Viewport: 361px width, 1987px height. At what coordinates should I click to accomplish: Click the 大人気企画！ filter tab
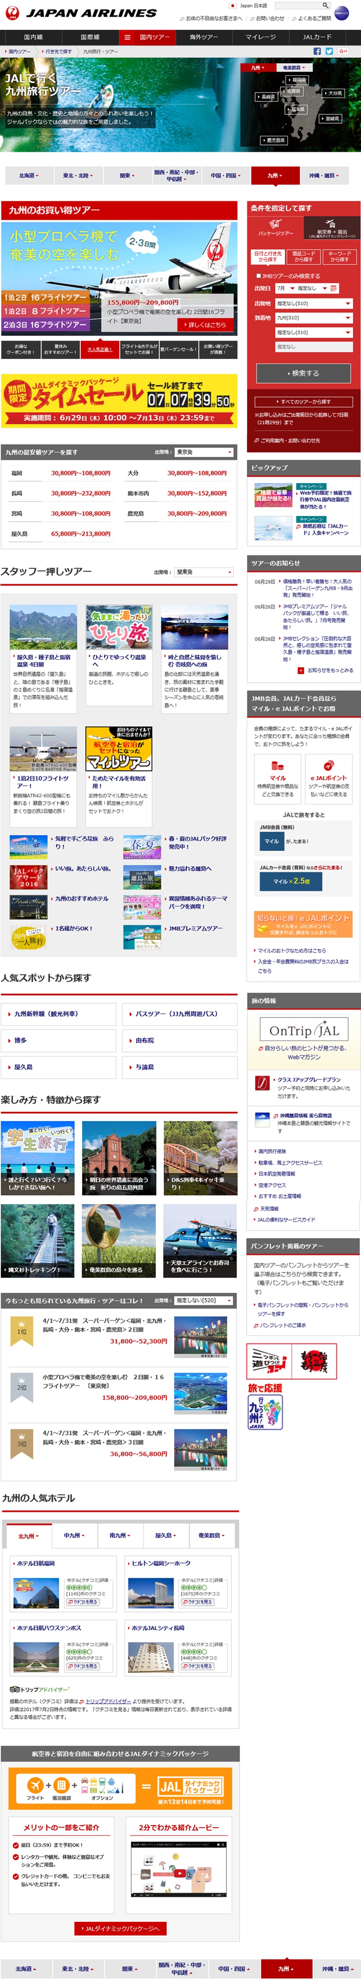[99, 350]
